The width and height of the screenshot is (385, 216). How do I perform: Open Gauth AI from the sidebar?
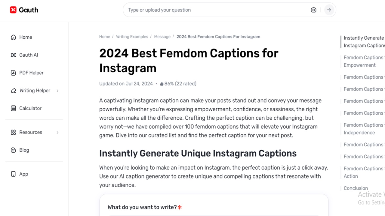pos(29,55)
